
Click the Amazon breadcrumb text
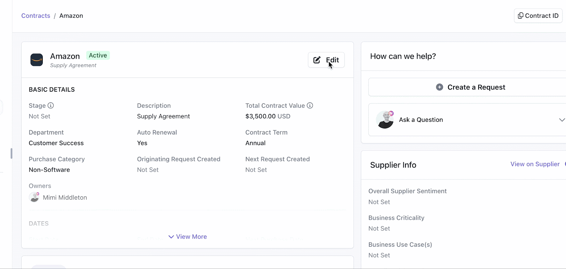71,16
